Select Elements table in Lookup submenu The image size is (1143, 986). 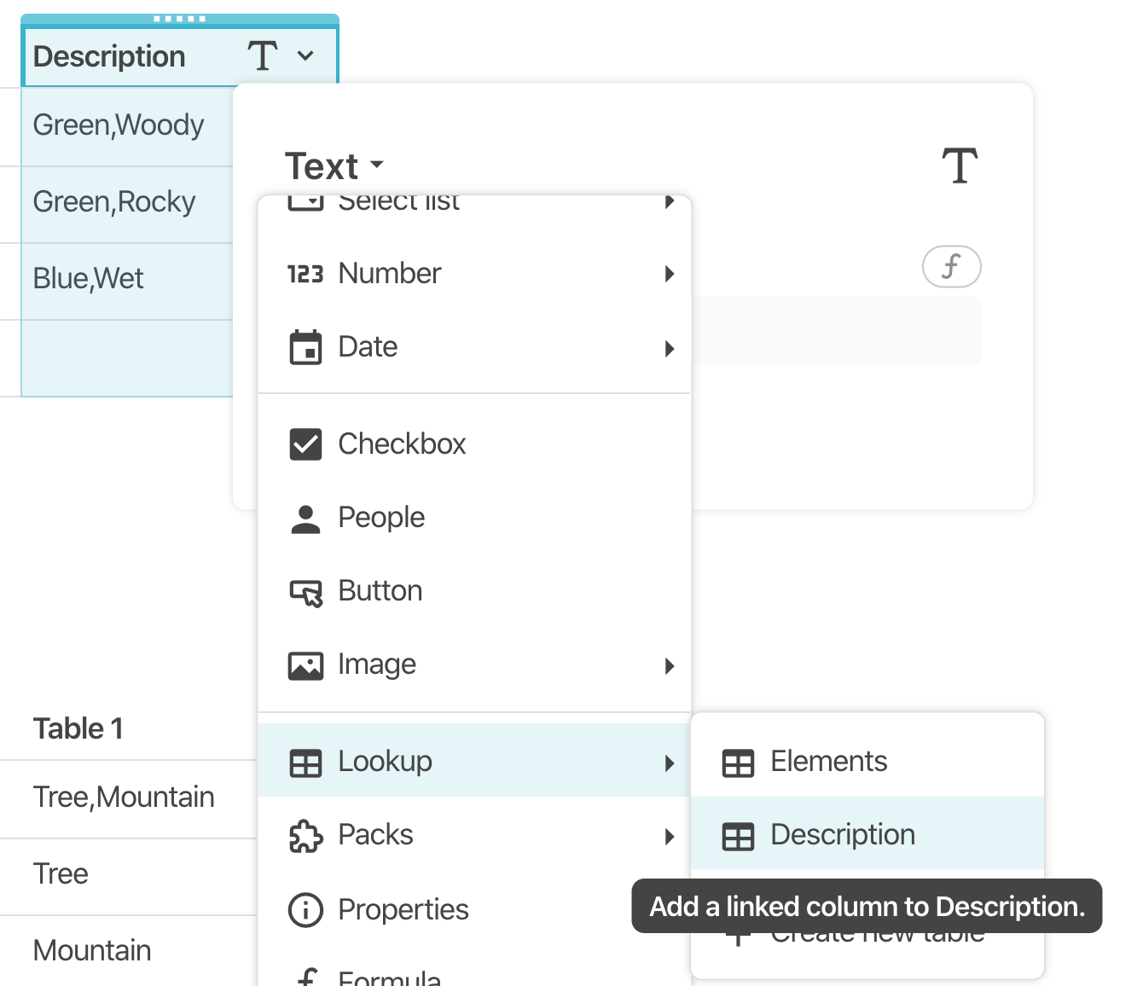coord(828,762)
